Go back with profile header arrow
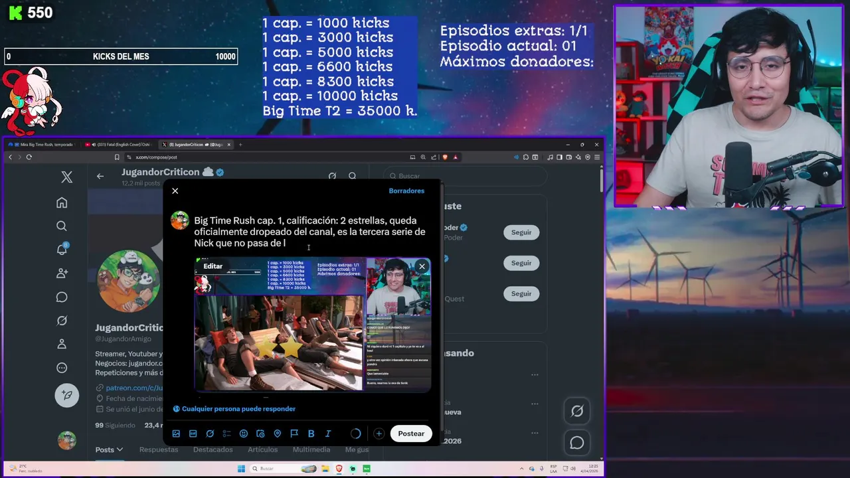850x478 pixels. pos(100,176)
